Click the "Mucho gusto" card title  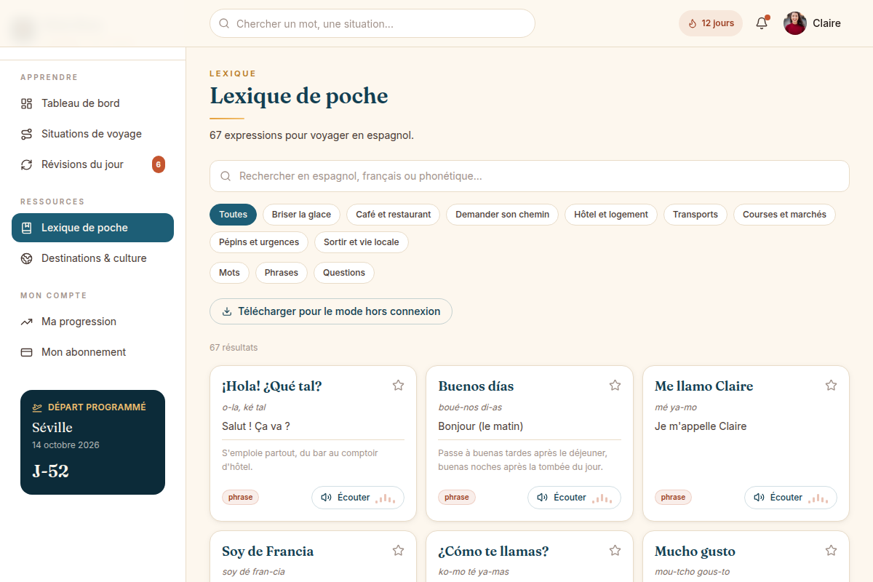tap(695, 551)
